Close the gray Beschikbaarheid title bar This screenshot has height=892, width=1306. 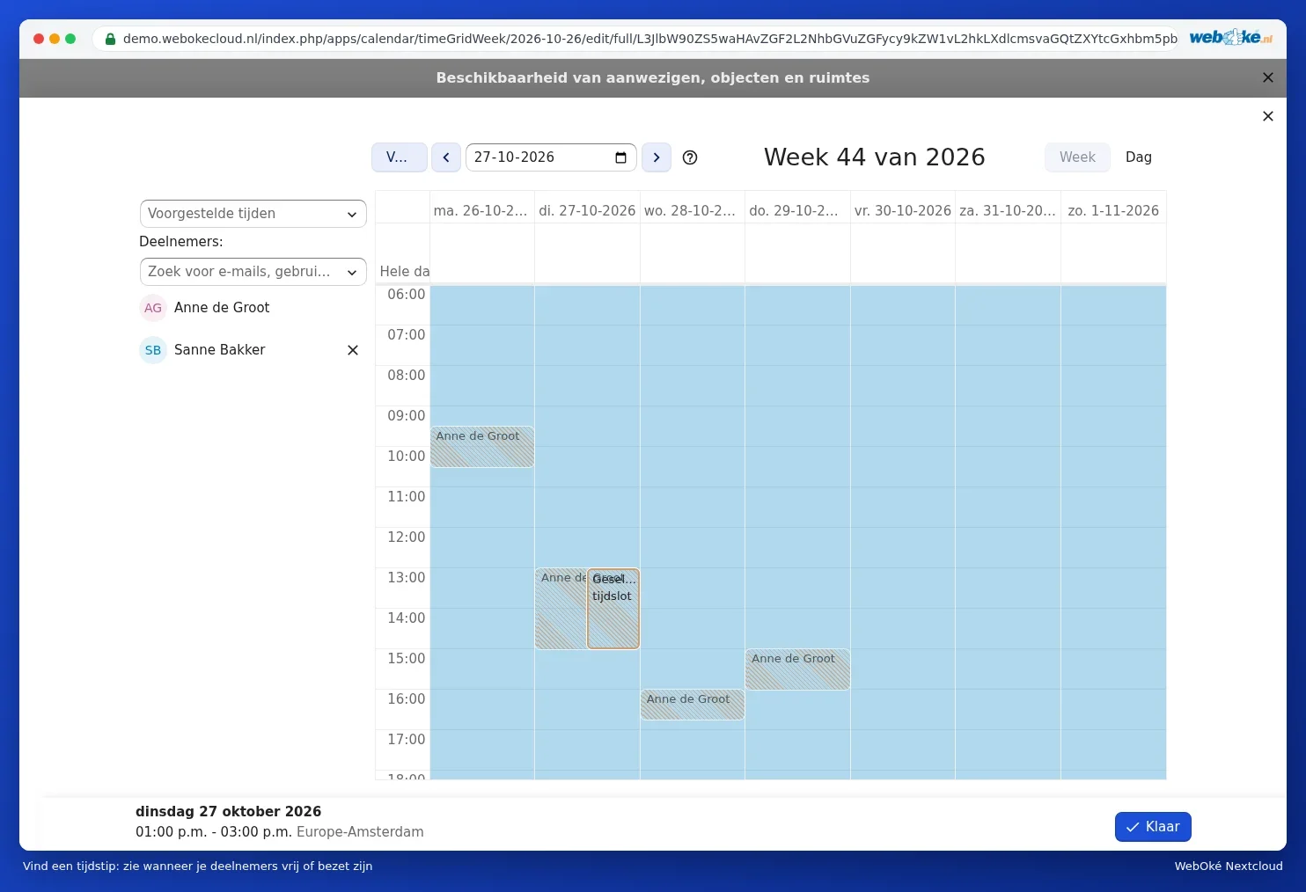point(1268,77)
